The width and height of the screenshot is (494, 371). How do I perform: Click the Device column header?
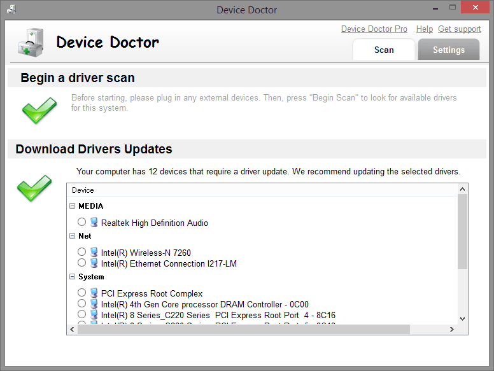(x=262, y=190)
